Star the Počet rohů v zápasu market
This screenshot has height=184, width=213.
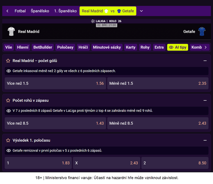pyautogui.click(x=8, y=101)
